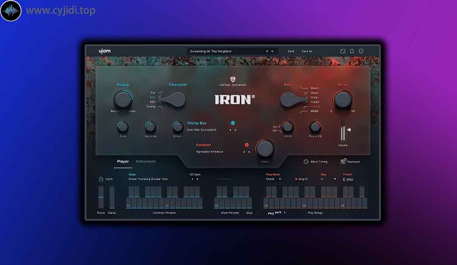Image resolution: width=457 pixels, height=265 pixels.
Task: Select previous Stomp Box preset arrow
Action: click(230, 130)
